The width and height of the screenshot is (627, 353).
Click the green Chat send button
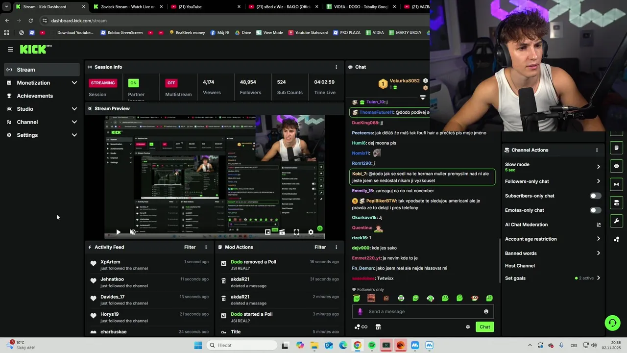pyautogui.click(x=484, y=327)
